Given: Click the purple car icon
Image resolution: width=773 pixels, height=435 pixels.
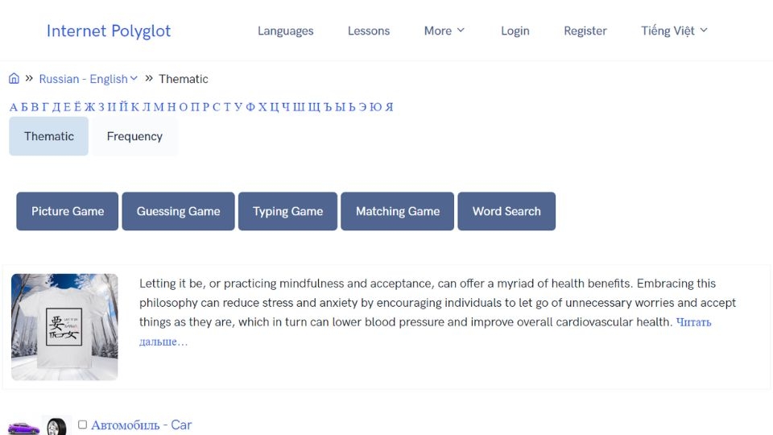Looking at the screenshot, I should (23, 427).
